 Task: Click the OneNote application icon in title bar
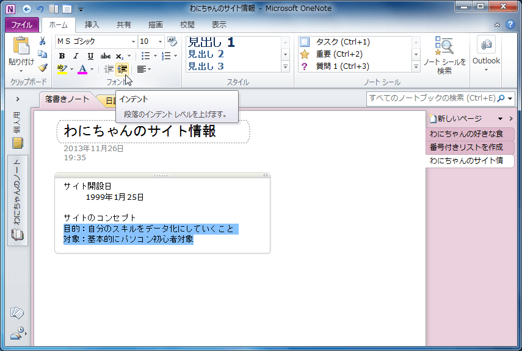[10, 9]
